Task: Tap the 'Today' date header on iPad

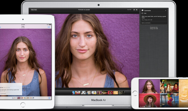Action: coord(23,26)
